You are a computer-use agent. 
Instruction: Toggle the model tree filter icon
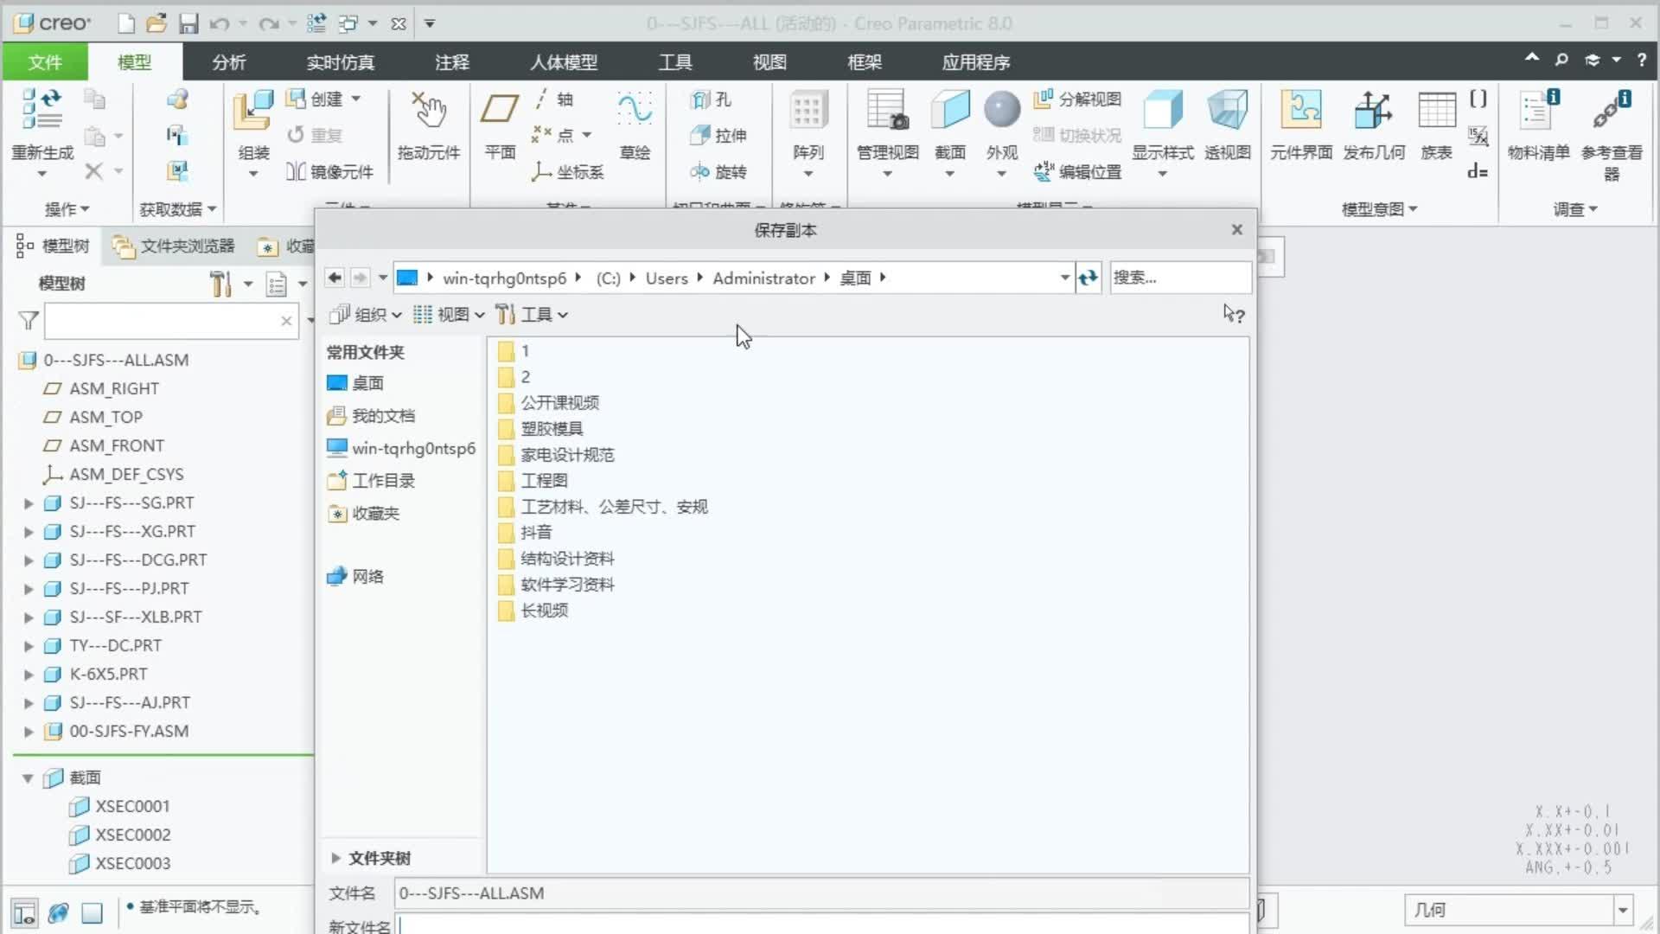[x=27, y=321]
